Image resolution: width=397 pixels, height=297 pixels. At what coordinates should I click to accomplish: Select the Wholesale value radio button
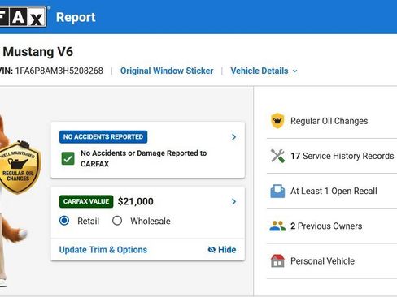pyautogui.click(x=117, y=221)
